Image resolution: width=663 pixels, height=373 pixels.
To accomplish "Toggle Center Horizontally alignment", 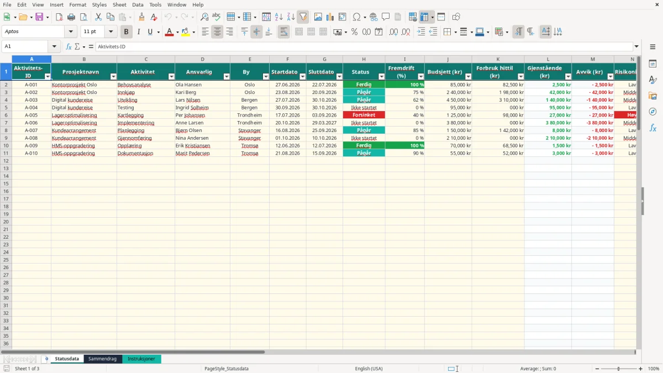I will click(x=217, y=32).
